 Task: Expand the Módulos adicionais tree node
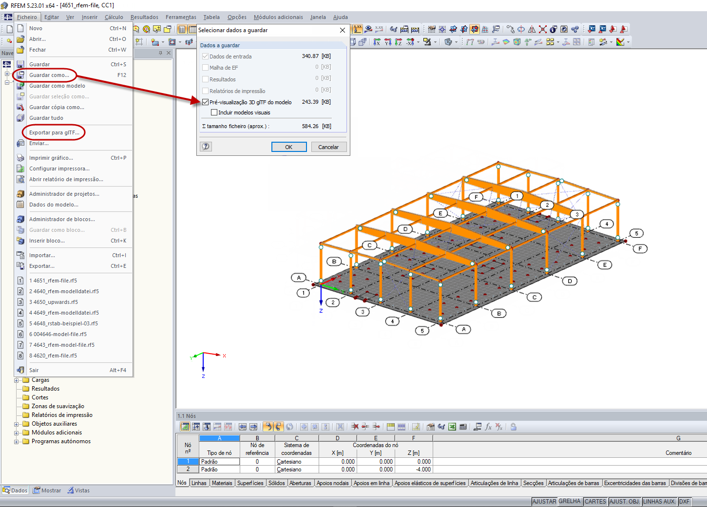[x=17, y=433]
